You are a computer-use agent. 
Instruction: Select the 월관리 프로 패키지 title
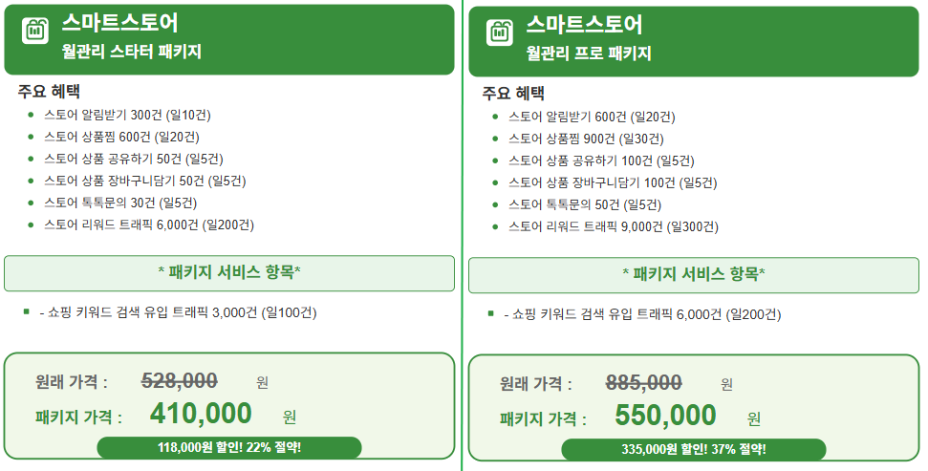click(x=589, y=54)
